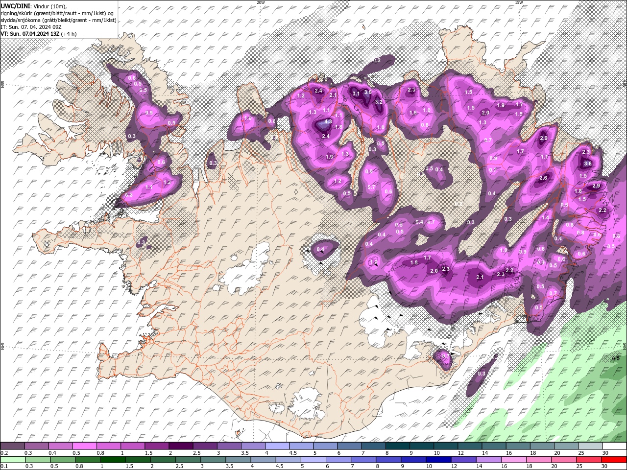The image size is (627, 470).
Task: Pick the medium green rain swatch at 0.5
Action: click(x=63, y=460)
